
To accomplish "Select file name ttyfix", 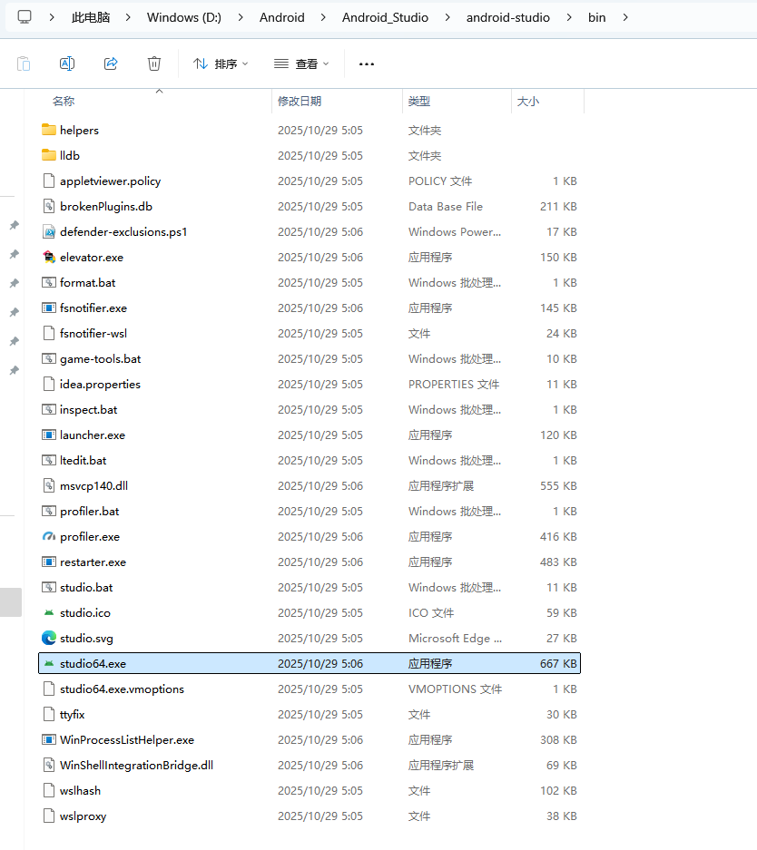I will [x=72, y=715].
